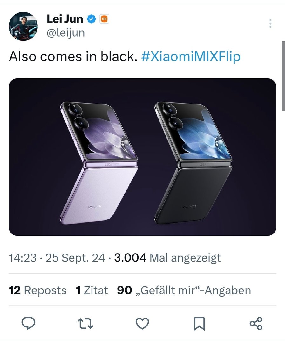
Task: Click the 14:23 · 25 Sept. 24 timestamp
Action: coord(57,258)
